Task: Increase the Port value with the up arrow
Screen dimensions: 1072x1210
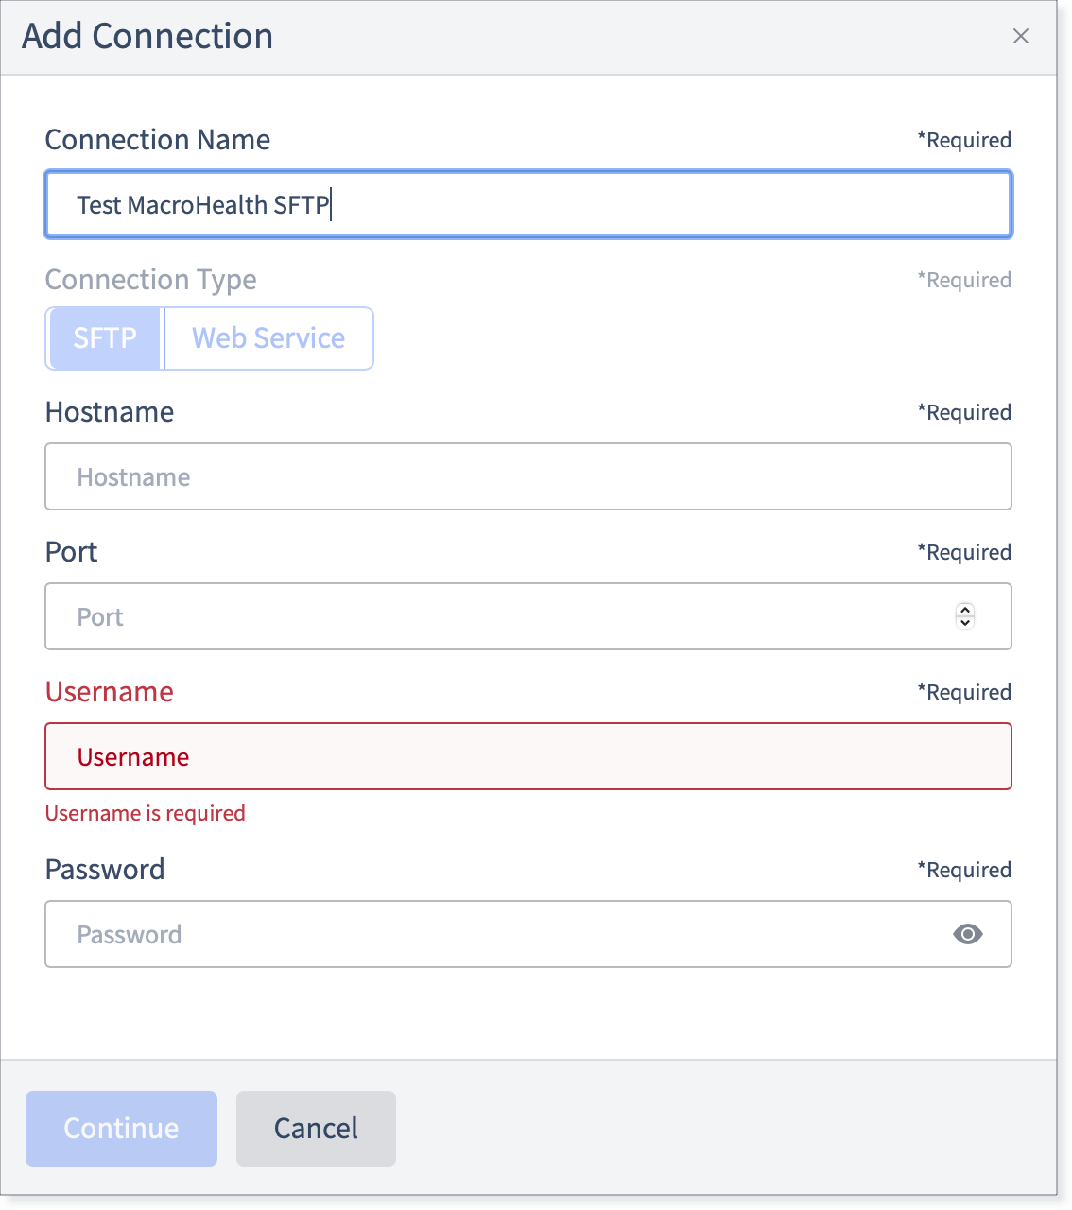Action: click(965, 610)
